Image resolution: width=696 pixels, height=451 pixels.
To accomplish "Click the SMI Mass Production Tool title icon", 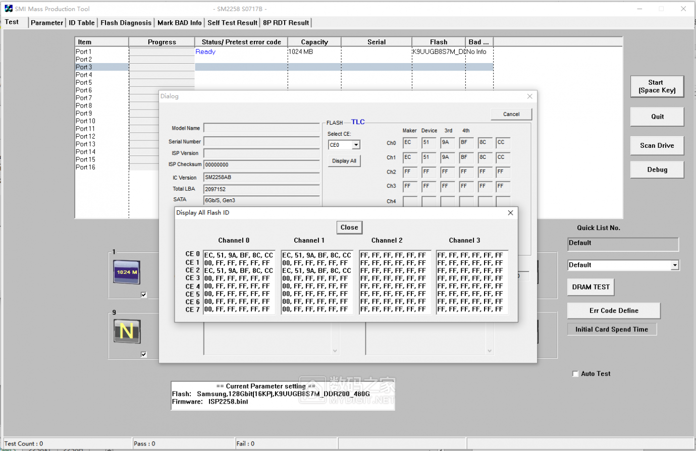I will coord(9,9).
